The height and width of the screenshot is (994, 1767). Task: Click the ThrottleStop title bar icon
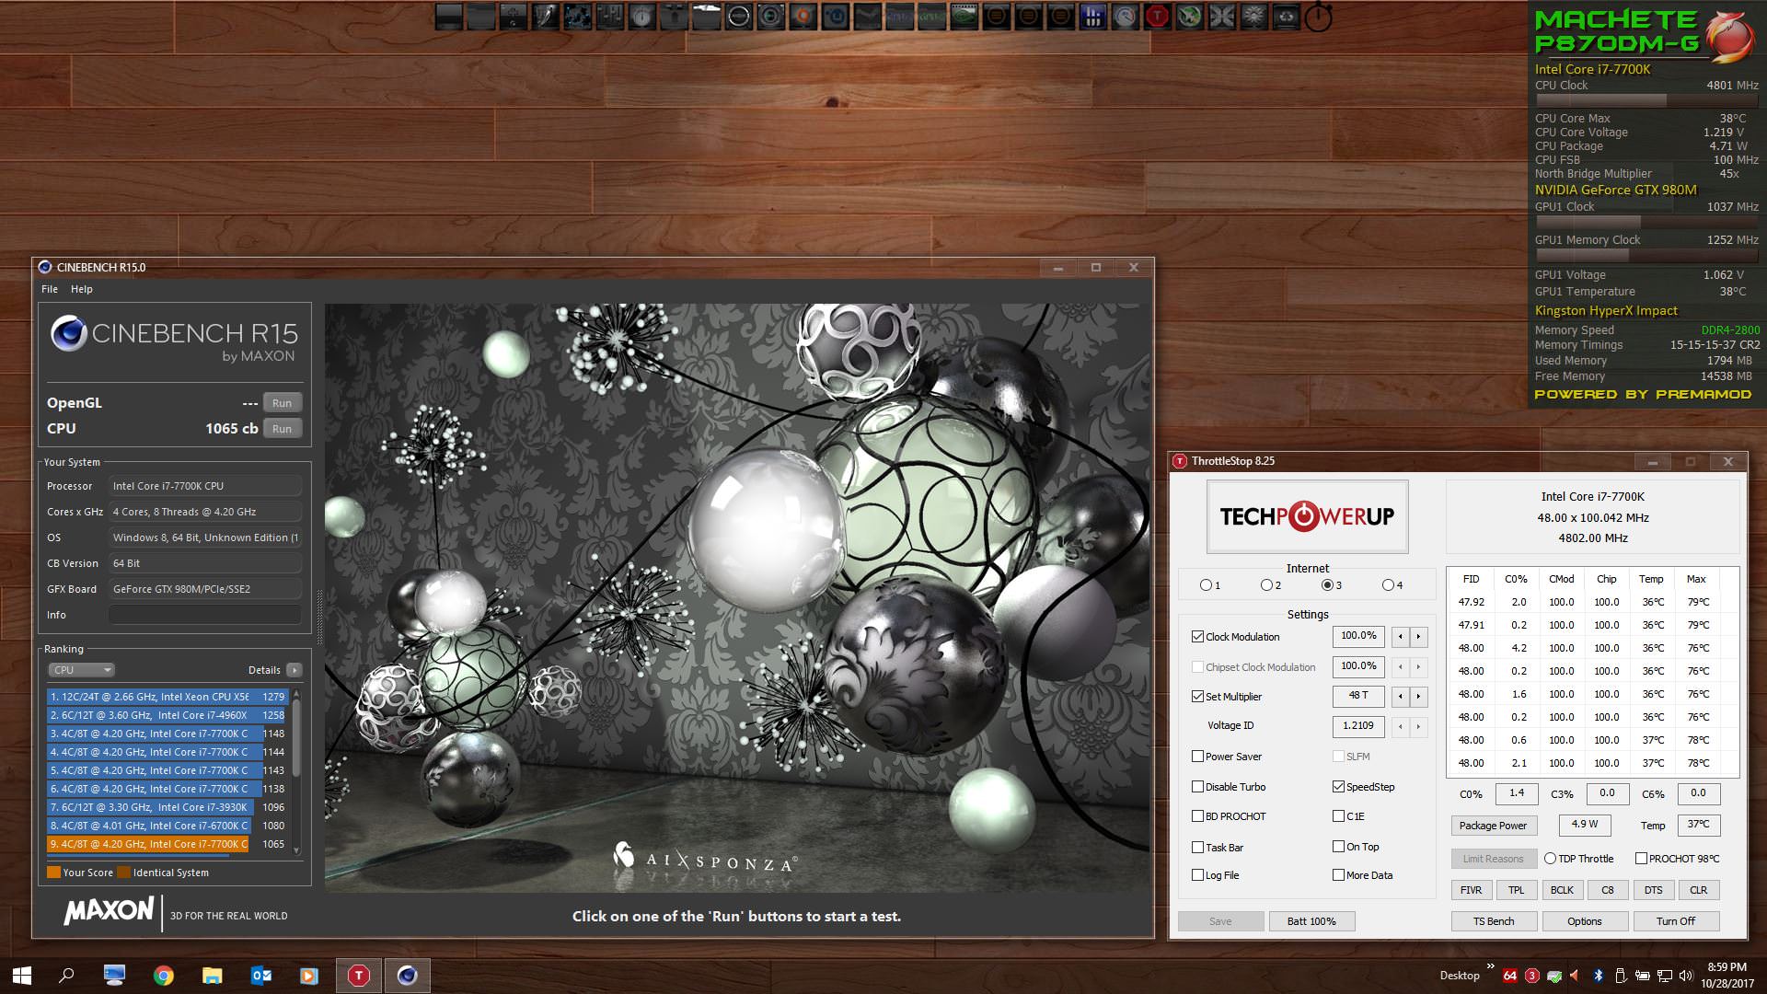coord(1180,461)
